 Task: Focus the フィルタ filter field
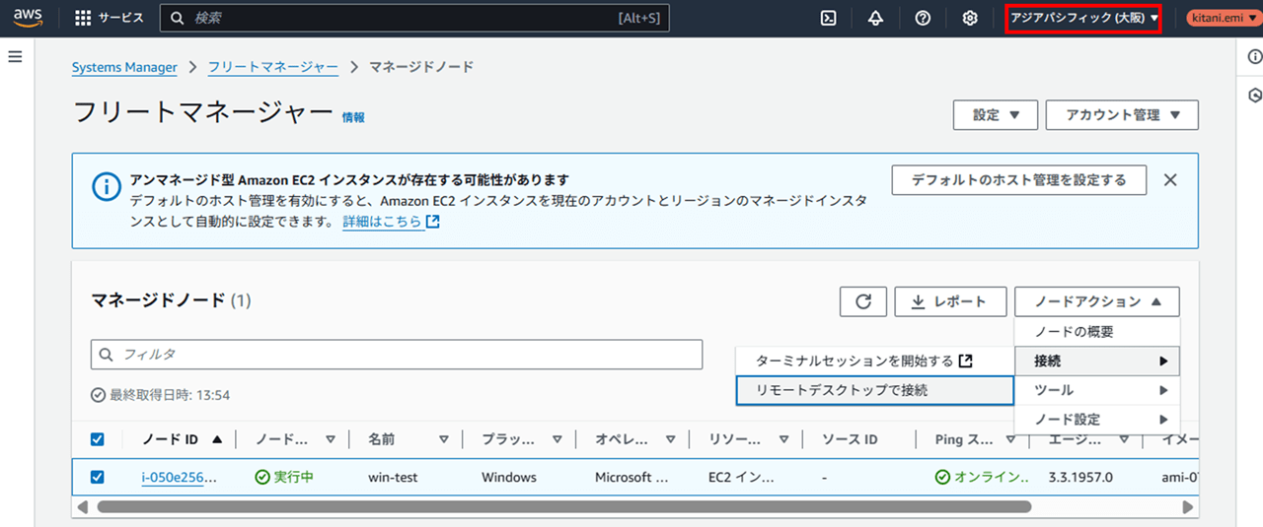pyautogui.click(x=397, y=354)
